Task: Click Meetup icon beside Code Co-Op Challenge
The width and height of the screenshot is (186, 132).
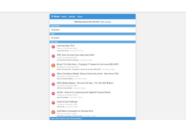Action: click(x=53, y=103)
